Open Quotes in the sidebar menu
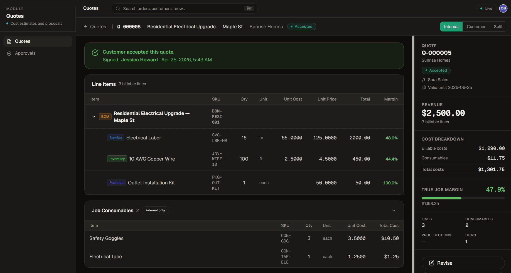 pyautogui.click(x=38, y=41)
